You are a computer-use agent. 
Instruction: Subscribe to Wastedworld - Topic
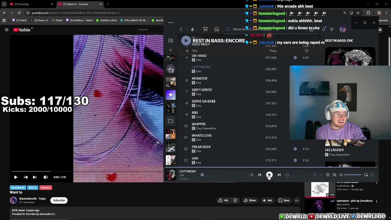coord(59,200)
